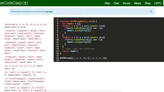
Task: Click line number 19 in the editor gutter
Action: pyautogui.click(x=57, y=60)
